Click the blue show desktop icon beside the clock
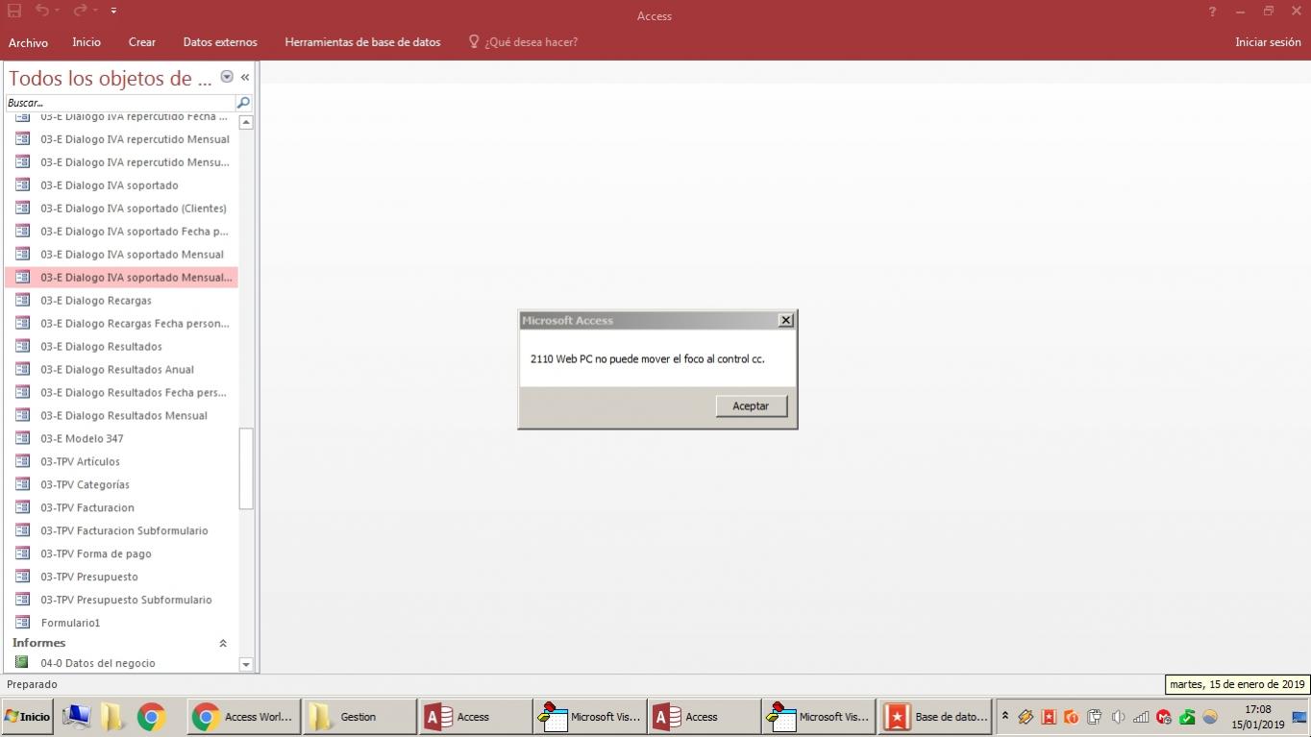Image resolution: width=1311 pixels, height=737 pixels. pos(1299,717)
